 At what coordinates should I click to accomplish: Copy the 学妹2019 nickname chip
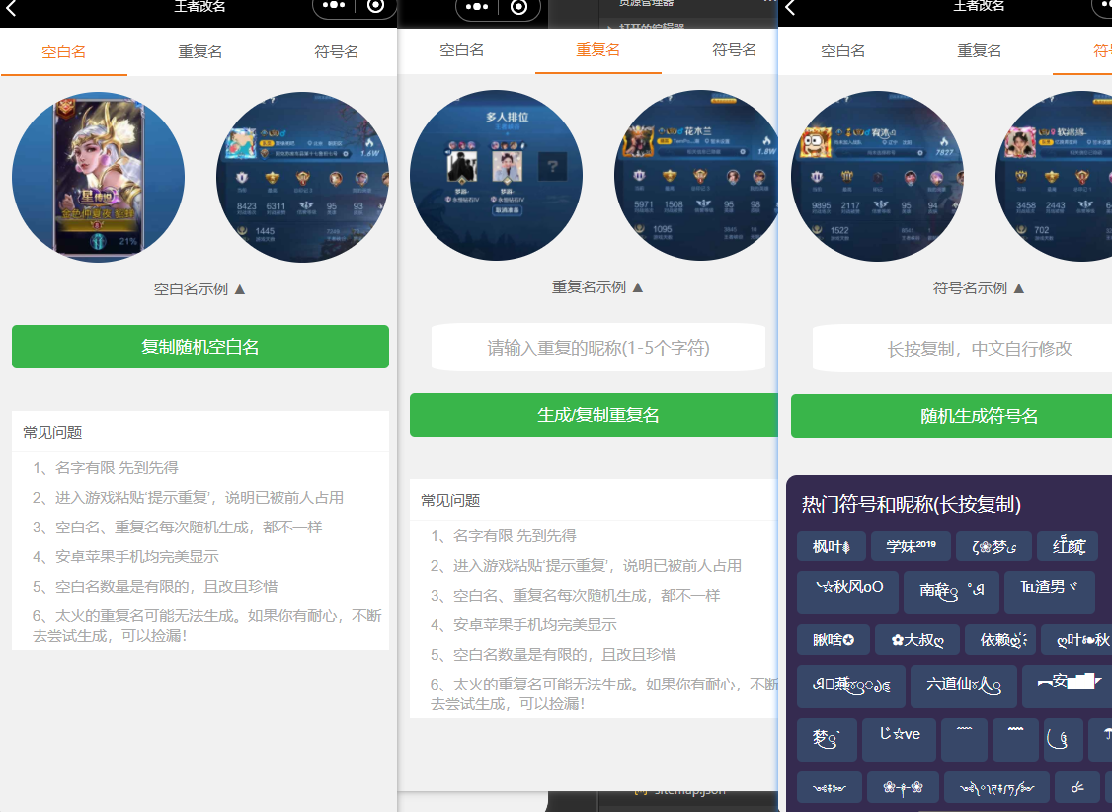pyautogui.click(x=910, y=546)
